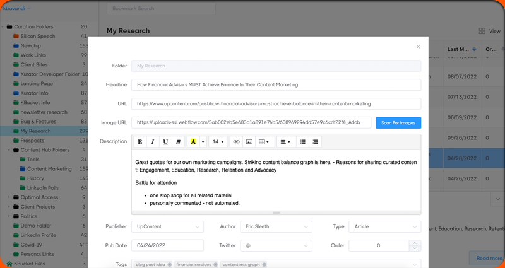Open paragraph alignment dropdown

point(286,142)
